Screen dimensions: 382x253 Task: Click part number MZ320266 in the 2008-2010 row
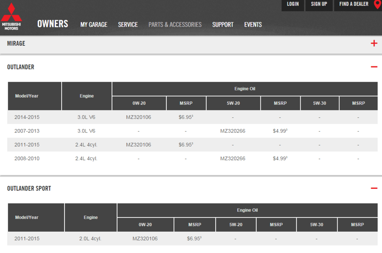tap(233, 159)
